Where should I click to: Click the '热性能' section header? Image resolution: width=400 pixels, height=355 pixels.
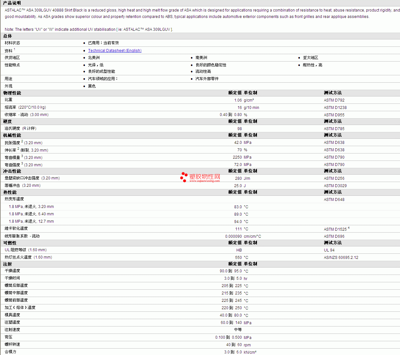pyautogui.click(x=10, y=192)
